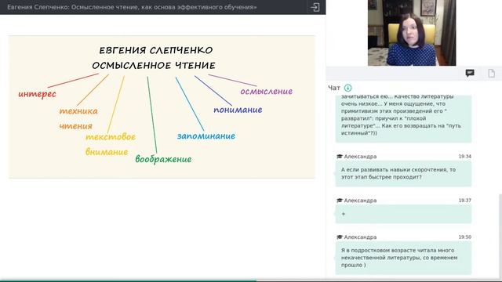Screen dimensions: 502x282
Task: Click slide heading 'ОСМЫСЛЕННОЕ ЧТЕНИЕ'
Action: click(x=154, y=66)
